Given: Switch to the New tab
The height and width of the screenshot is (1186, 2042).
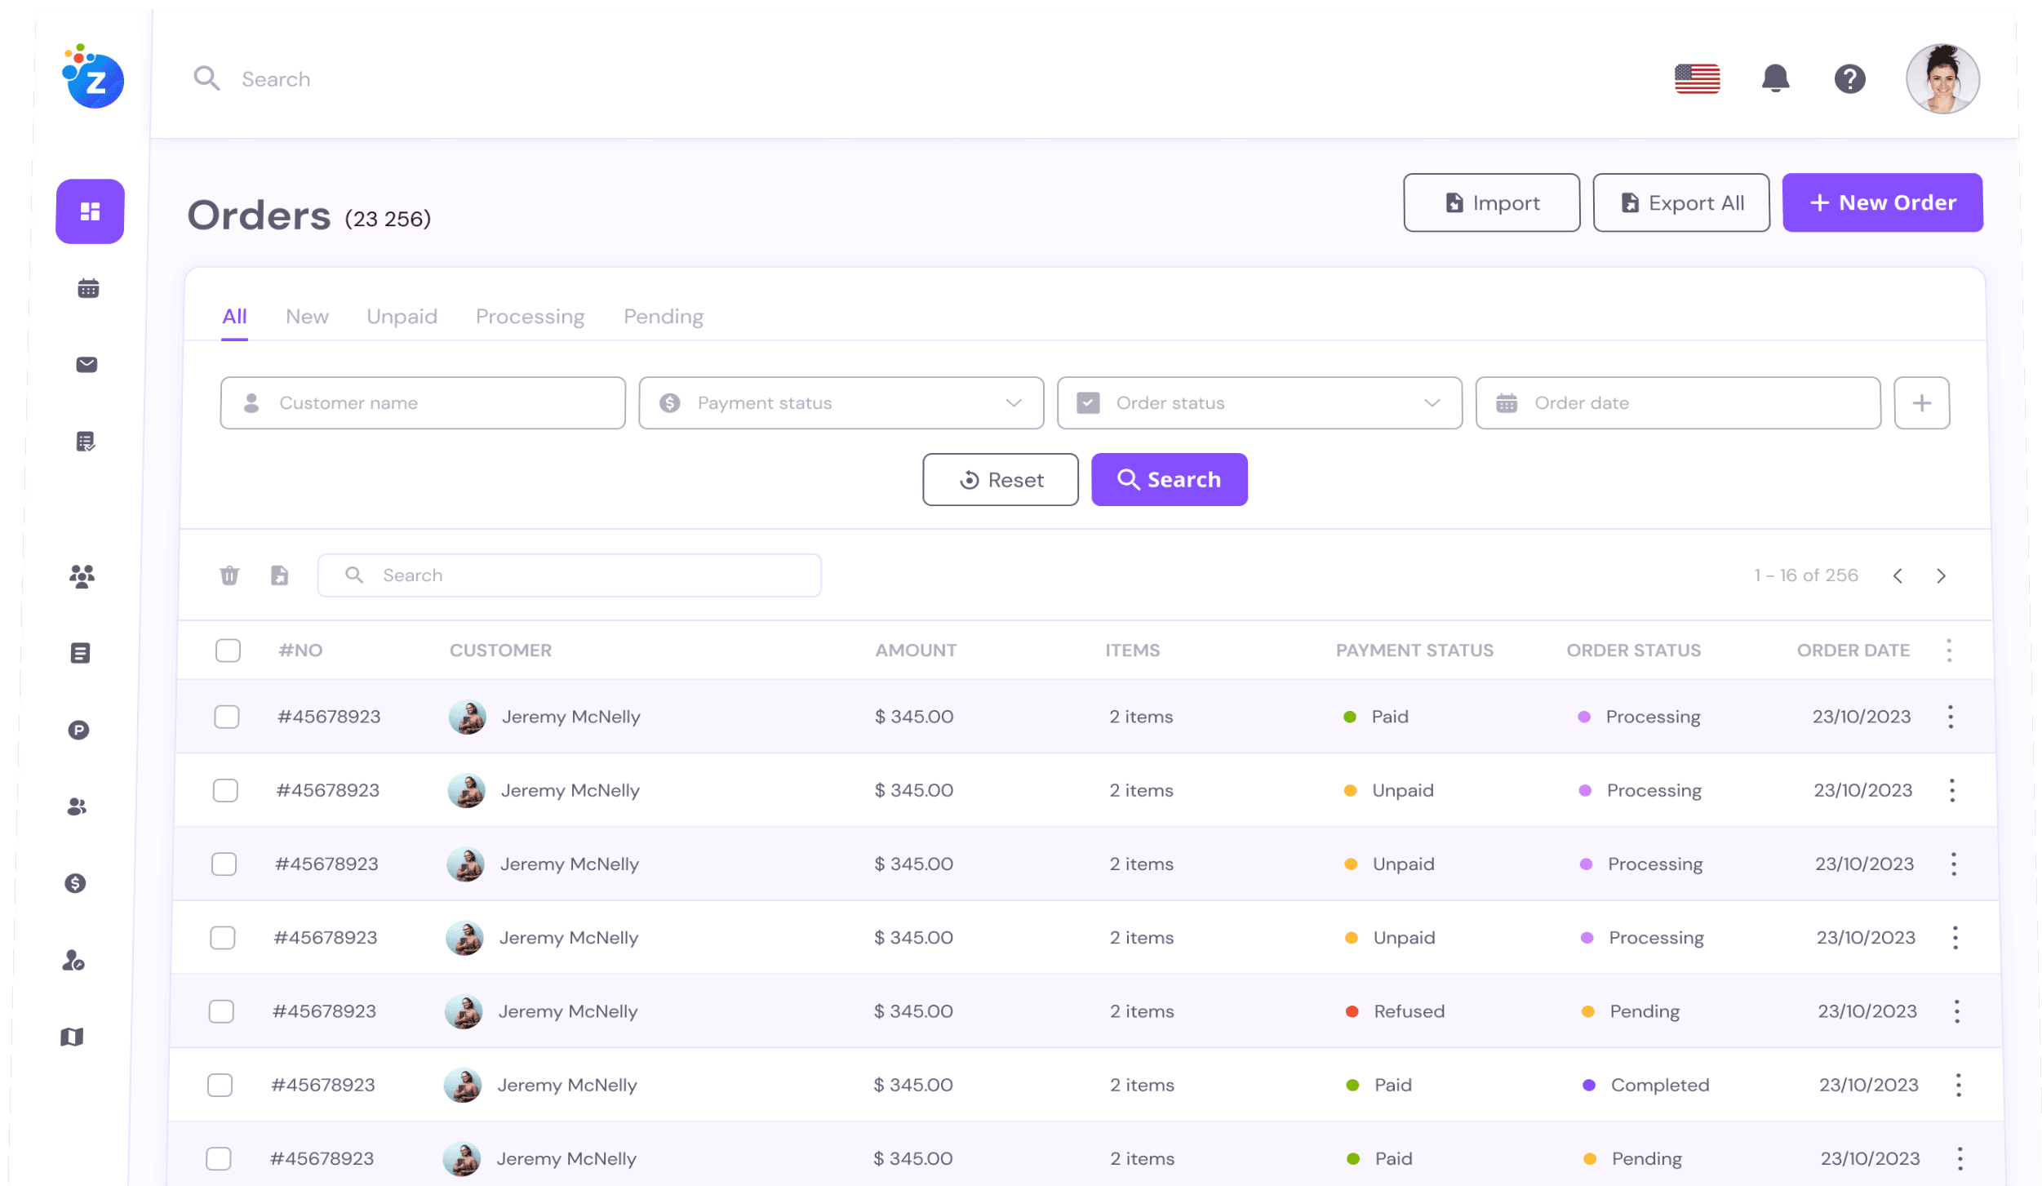Looking at the screenshot, I should (x=307, y=317).
